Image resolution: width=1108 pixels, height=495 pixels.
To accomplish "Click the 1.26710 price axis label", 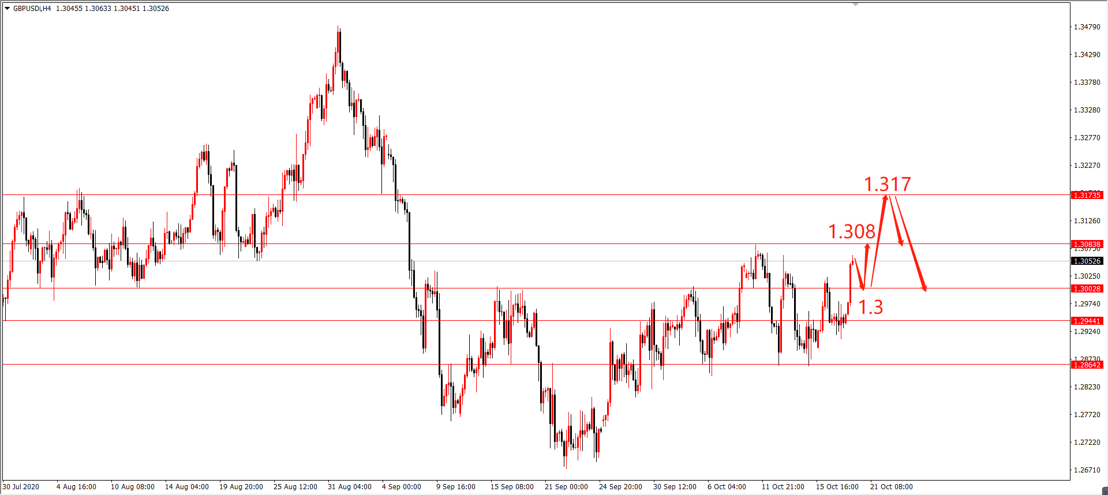I will 1087,470.
